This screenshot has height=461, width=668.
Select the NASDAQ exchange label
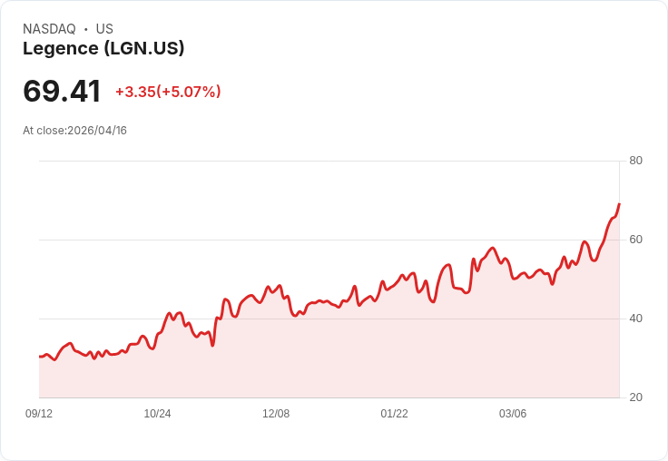[49, 29]
